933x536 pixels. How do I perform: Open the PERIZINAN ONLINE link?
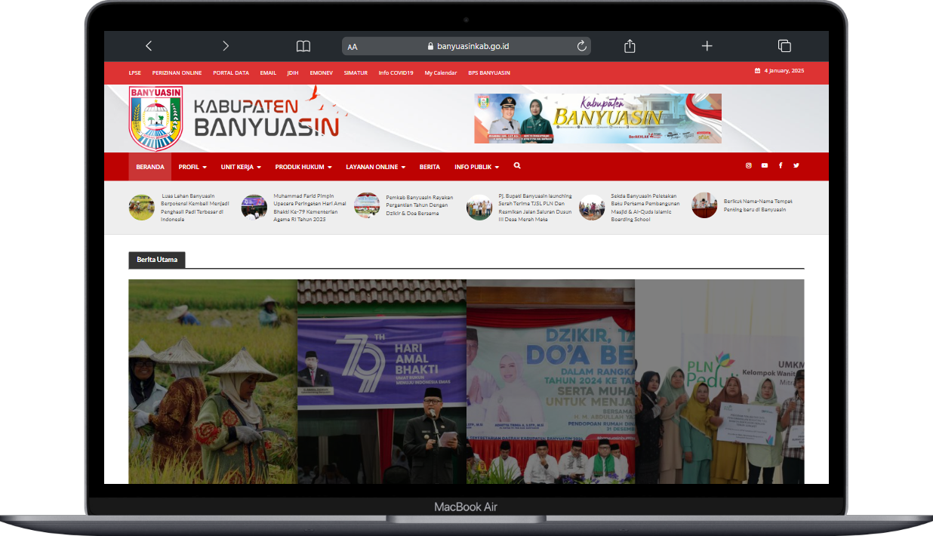coord(177,73)
